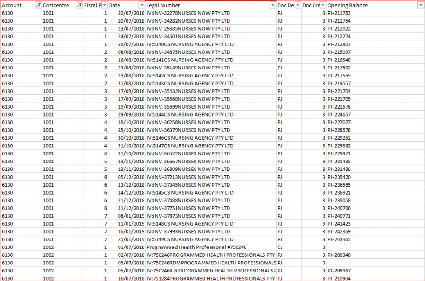The width and height of the screenshot is (425, 281).
Task: Select the date 18/10/2018
Action: pyautogui.click(x=127, y=122)
